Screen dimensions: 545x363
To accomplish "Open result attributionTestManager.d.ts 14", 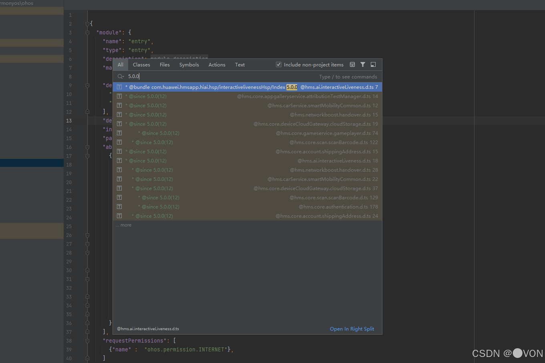I will tap(247, 96).
